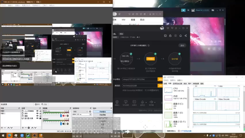Click the desktop audio volume slider handle
This screenshot has height=138, width=245.
[x=61, y=124]
